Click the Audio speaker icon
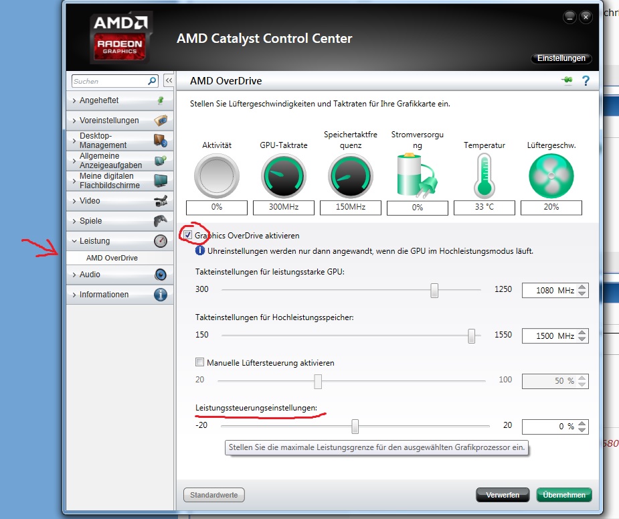 click(x=161, y=275)
